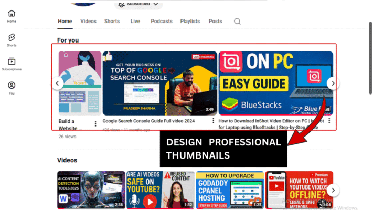Play the InShot On PC Easy Guide thumbnail
Image resolution: width=373 pixels, height=210 pixels.
pyautogui.click(x=276, y=83)
